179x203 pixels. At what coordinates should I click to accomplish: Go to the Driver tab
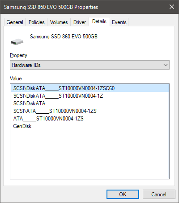(x=80, y=22)
